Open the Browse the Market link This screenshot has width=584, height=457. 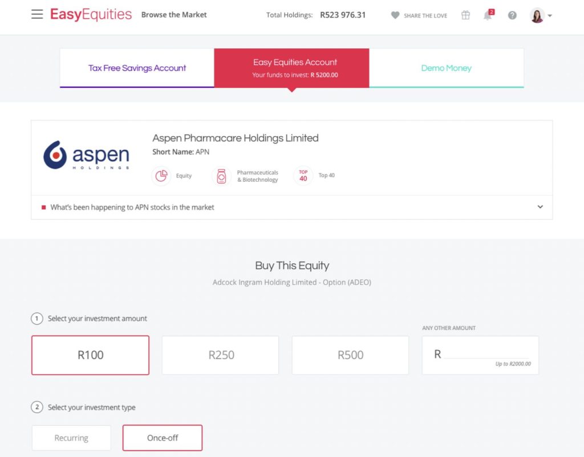(174, 15)
